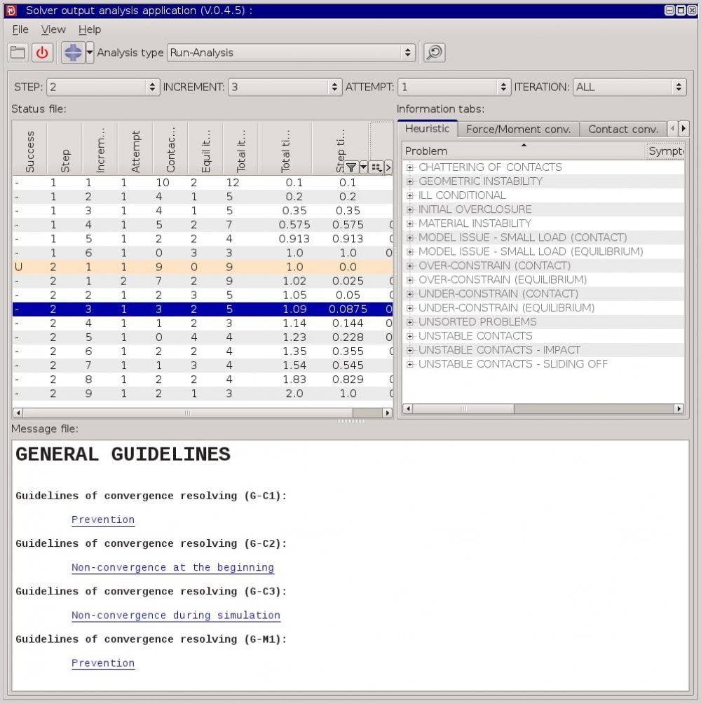Click the Sympt column header
The image size is (701, 703).
pyautogui.click(x=665, y=151)
